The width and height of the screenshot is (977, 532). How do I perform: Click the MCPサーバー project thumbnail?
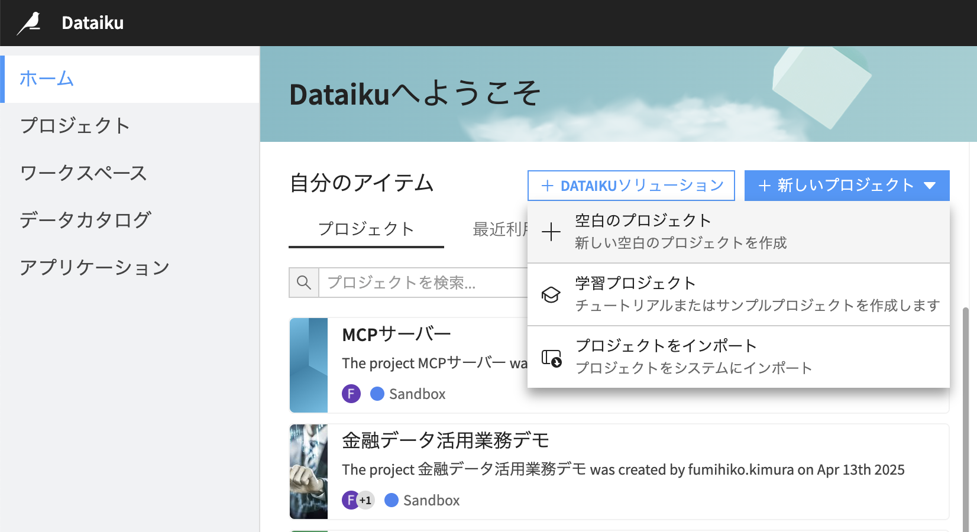[309, 365]
